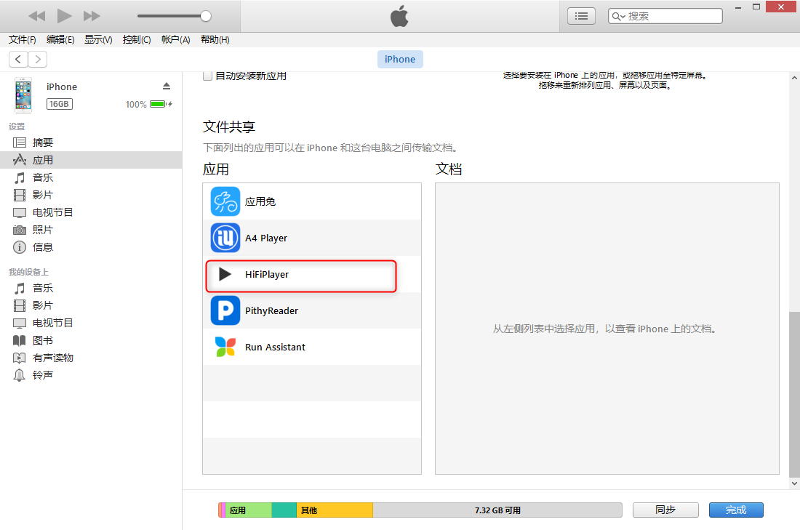The width and height of the screenshot is (800, 530).
Task: Click the rewind playback button
Action: pyautogui.click(x=37, y=16)
